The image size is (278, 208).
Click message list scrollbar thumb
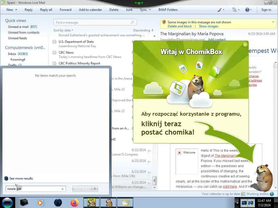point(154,180)
